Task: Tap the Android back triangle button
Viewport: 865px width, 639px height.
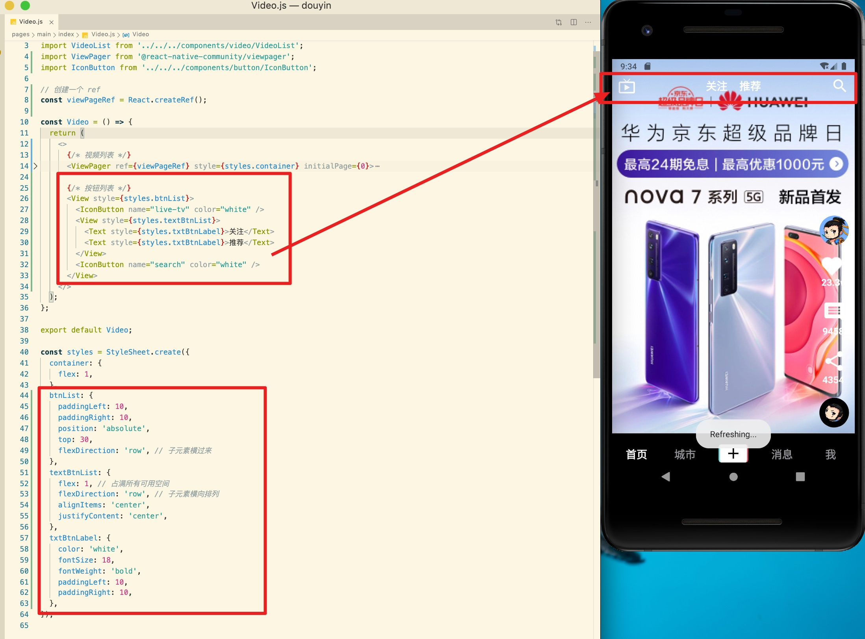Action: tap(666, 477)
